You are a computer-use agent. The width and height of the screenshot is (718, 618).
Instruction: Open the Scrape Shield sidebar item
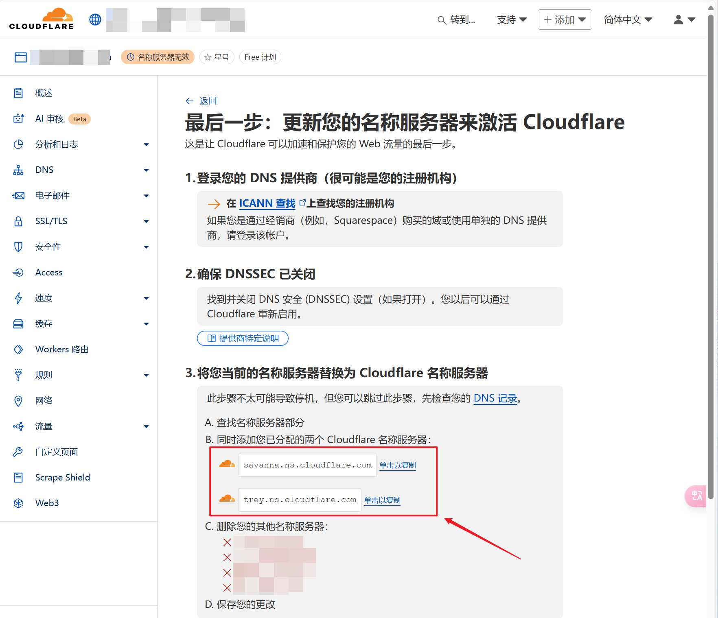(63, 477)
